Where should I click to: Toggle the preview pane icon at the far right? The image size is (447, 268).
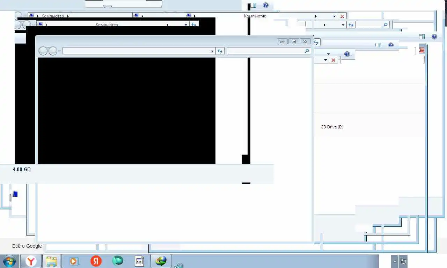click(422, 37)
